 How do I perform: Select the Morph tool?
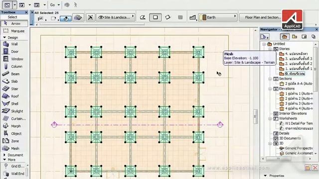point(14,126)
